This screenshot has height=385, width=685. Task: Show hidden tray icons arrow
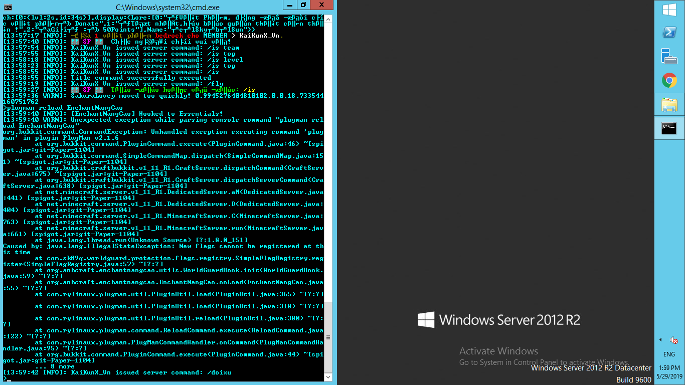660,340
